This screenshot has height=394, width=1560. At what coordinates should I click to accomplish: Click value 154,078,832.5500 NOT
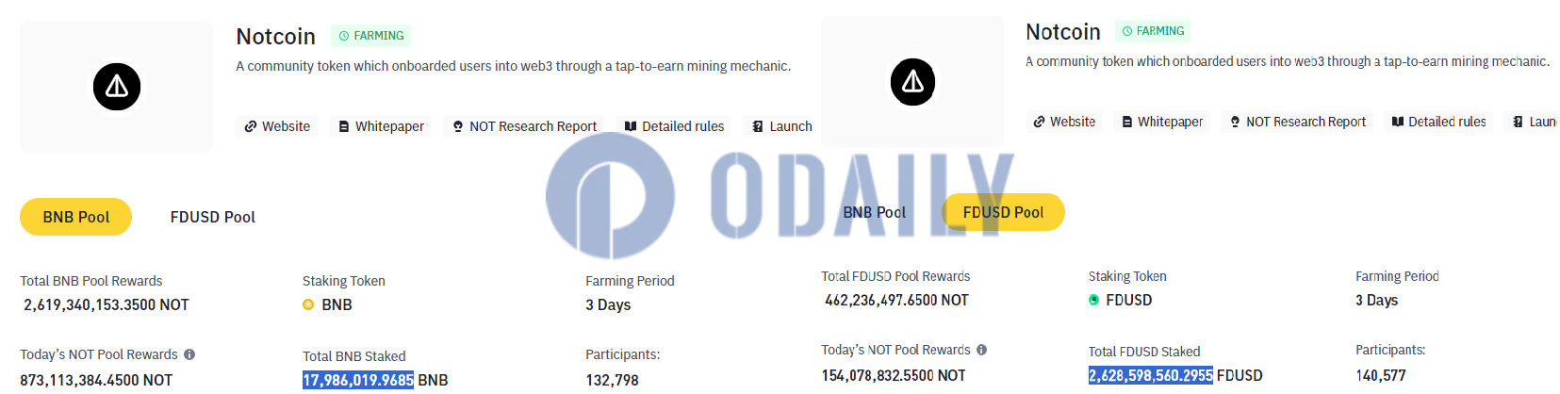[x=894, y=375]
